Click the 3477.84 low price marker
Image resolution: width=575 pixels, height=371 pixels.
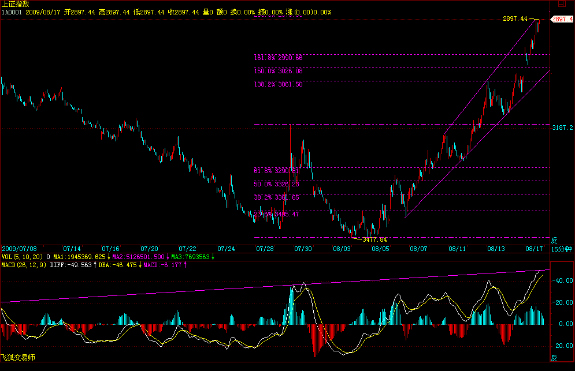point(375,239)
